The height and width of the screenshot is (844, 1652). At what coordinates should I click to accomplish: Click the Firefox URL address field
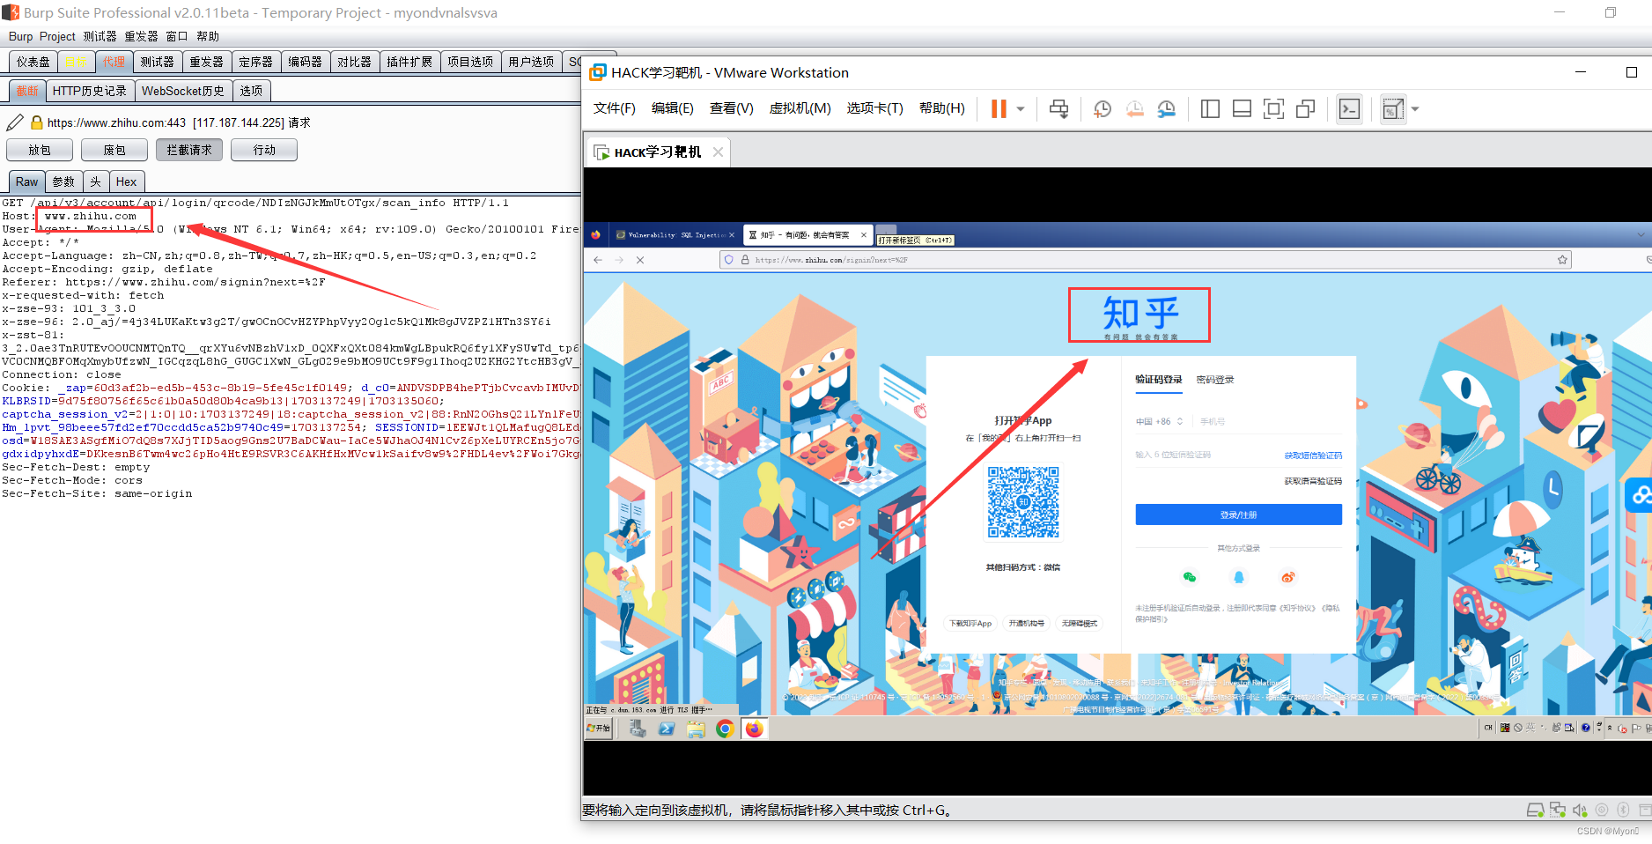[1145, 260]
